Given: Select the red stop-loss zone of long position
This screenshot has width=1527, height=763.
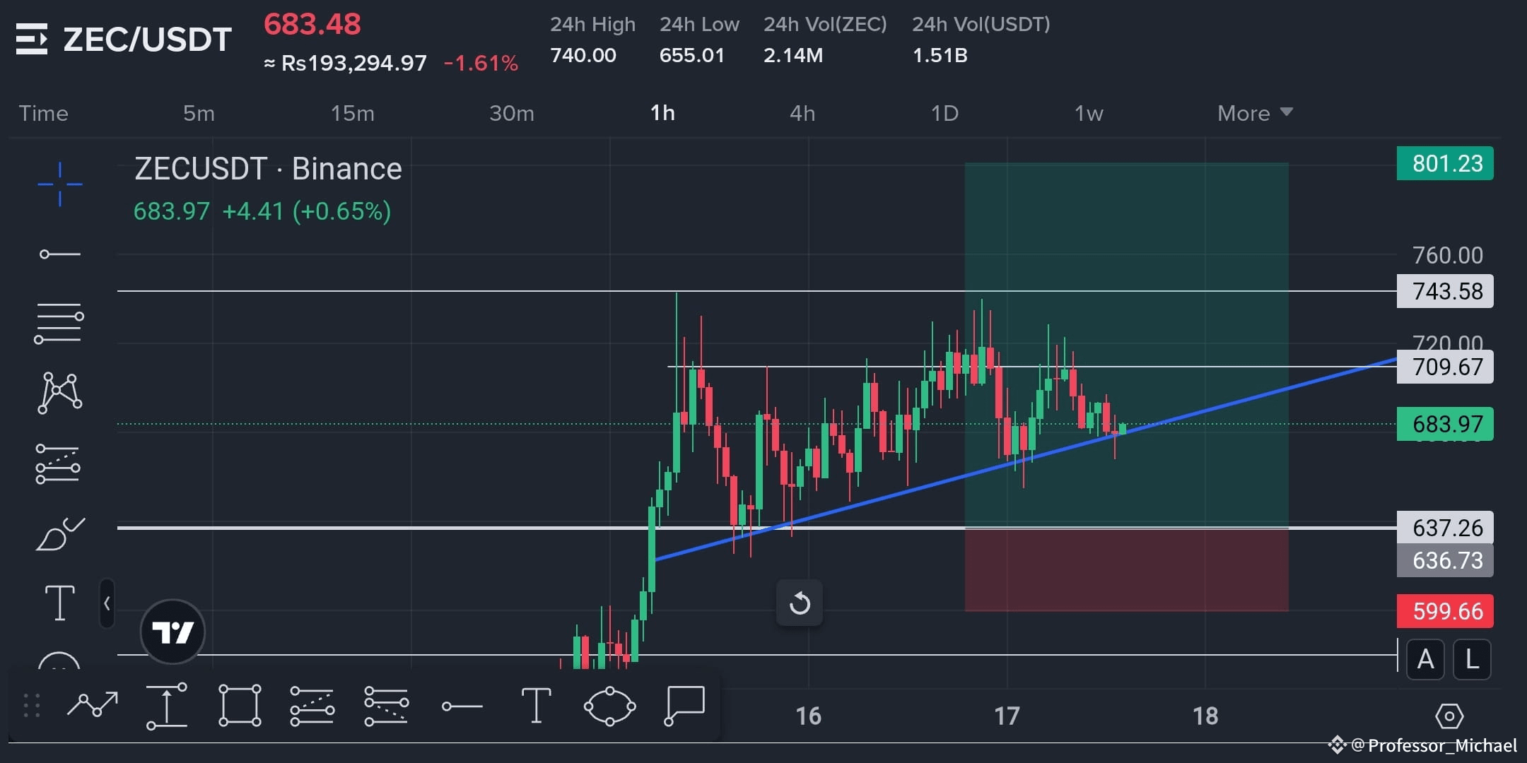Looking at the screenshot, I should tap(1126, 569).
